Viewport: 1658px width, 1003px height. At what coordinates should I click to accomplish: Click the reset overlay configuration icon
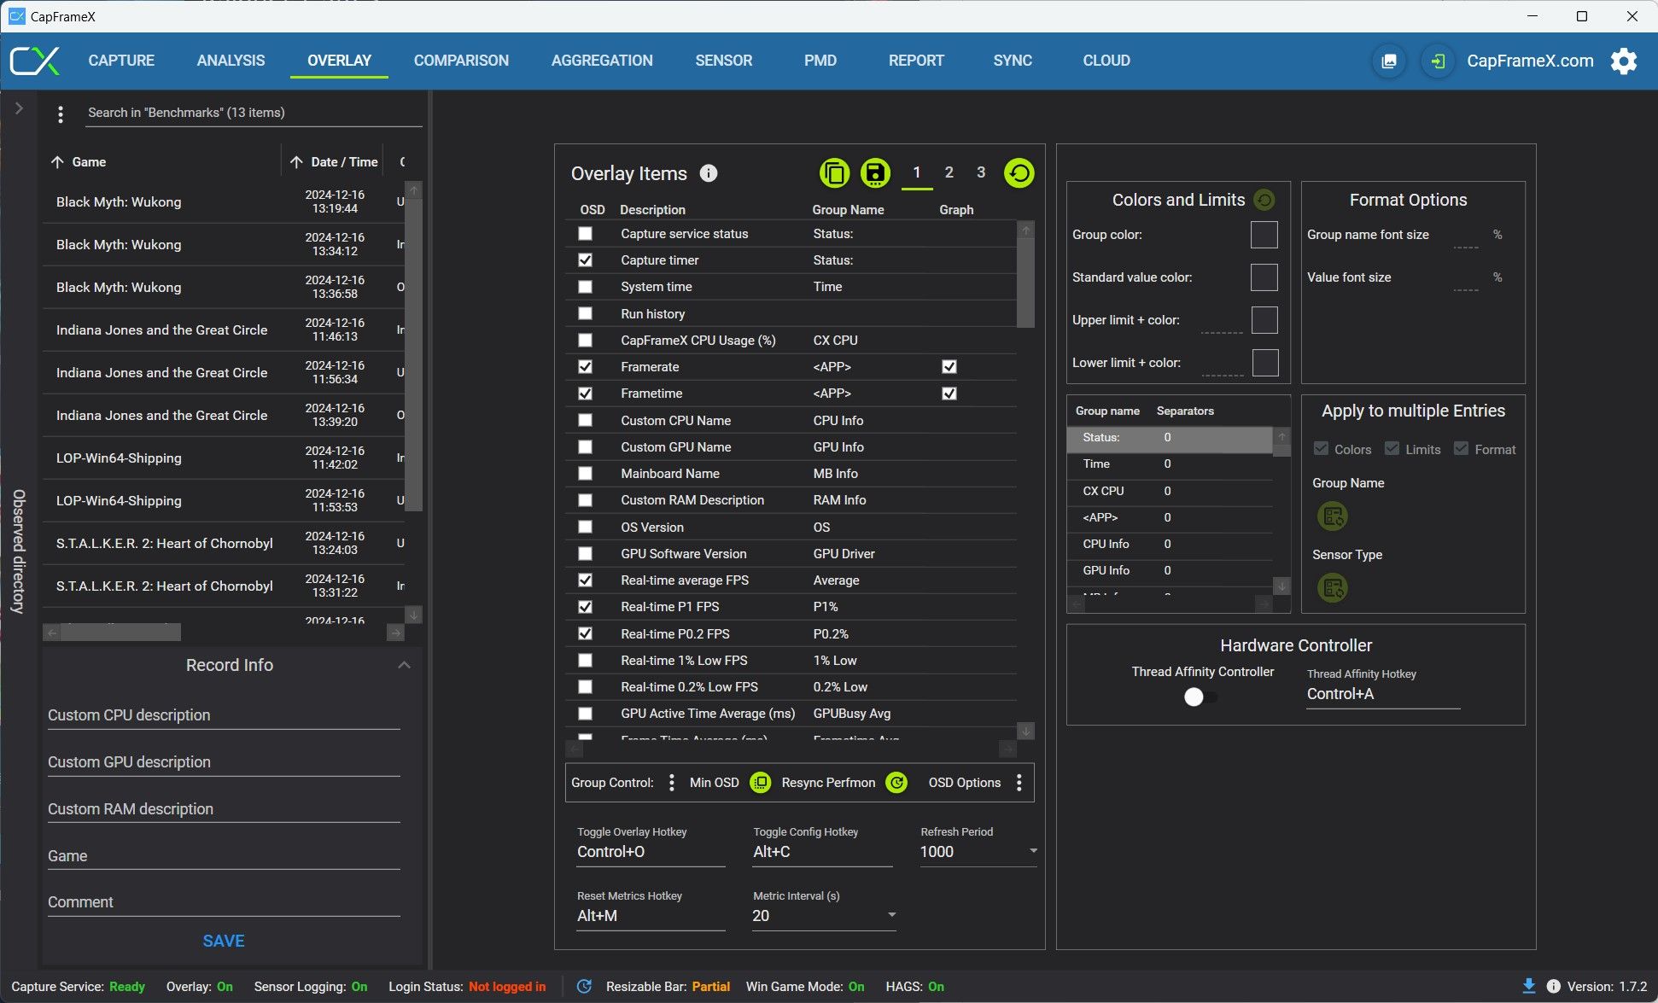click(1019, 173)
